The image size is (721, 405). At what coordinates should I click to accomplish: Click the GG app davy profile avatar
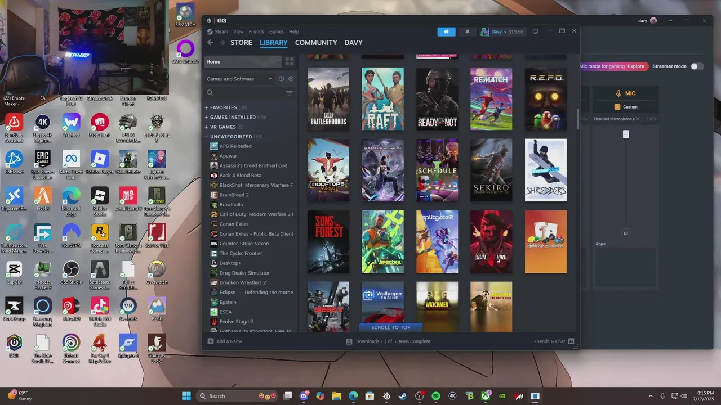coord(653,21)
